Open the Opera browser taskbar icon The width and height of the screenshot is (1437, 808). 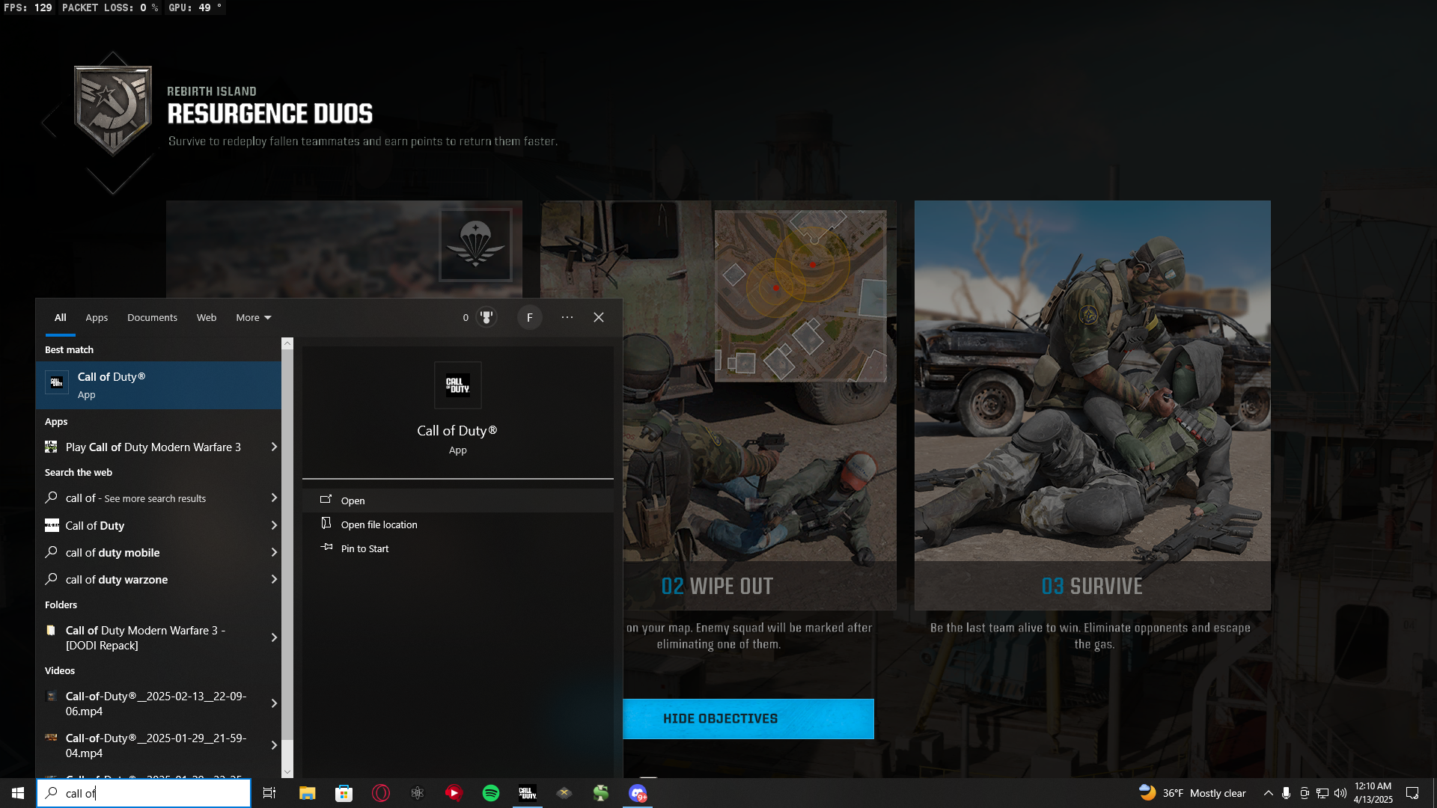(x=381, y=793)
